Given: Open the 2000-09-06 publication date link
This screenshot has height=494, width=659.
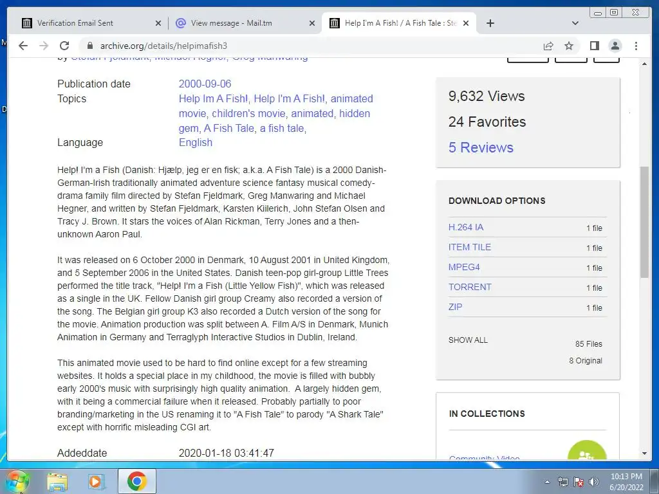Looking at the screenshot, I should [x=205, y=84].
